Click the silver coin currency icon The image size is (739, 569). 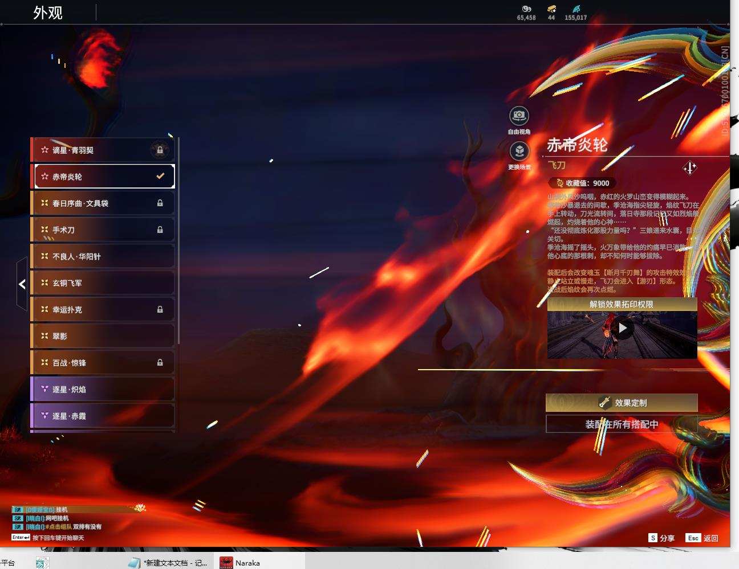tap(526, 9)
